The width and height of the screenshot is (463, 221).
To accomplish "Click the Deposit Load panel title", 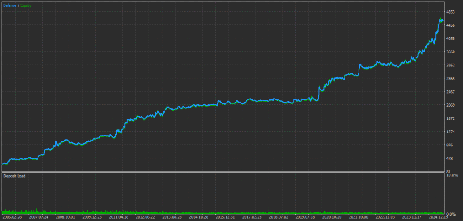I will point(14,176).
